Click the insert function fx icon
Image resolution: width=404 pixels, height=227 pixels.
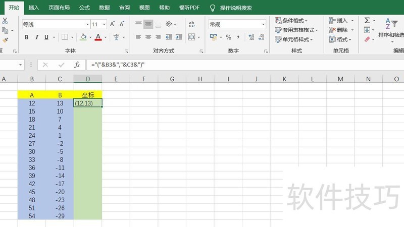[x=77, y=65]
